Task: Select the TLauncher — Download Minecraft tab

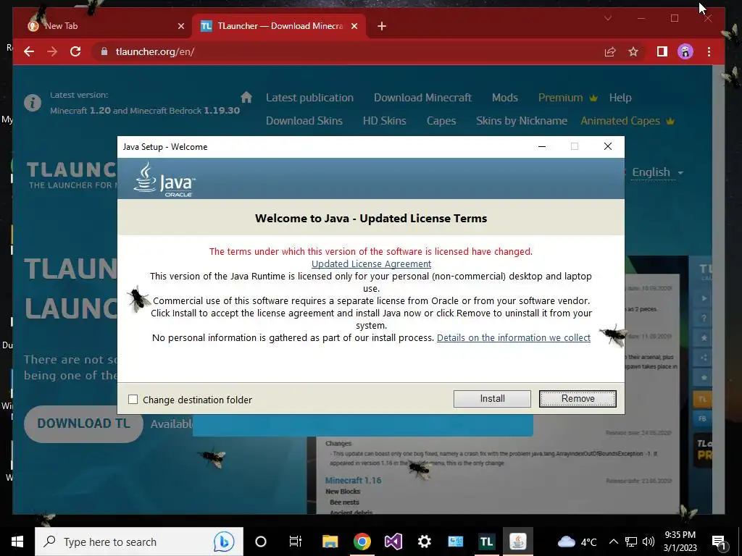Action: pos(279,26)
